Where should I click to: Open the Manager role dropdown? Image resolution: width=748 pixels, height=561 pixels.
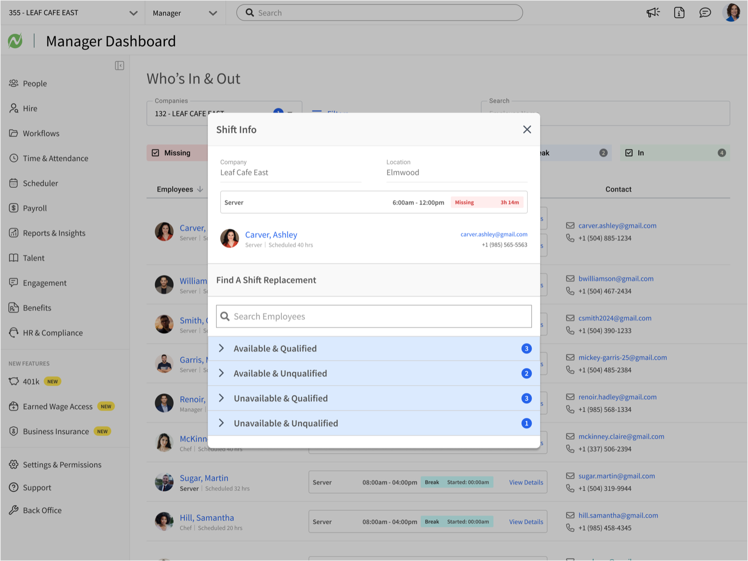click(185, 13)
